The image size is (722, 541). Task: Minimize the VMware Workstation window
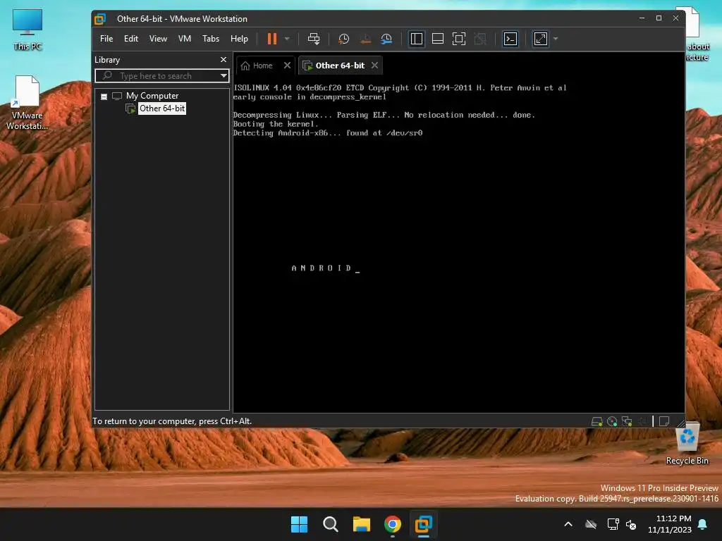[x=642, y=18]
